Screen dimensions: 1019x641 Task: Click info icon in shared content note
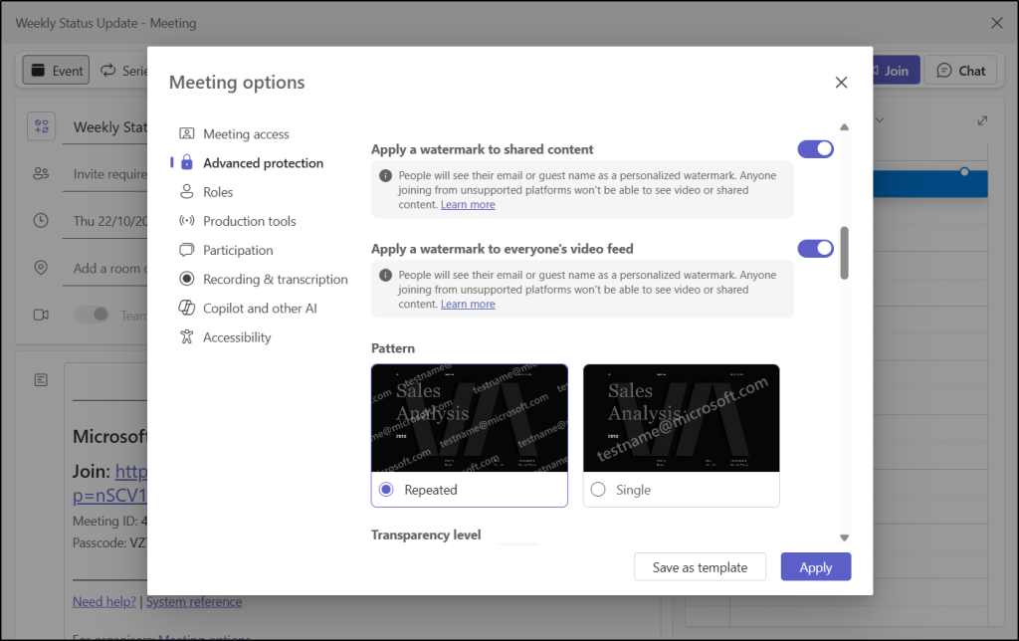point(385,175)
